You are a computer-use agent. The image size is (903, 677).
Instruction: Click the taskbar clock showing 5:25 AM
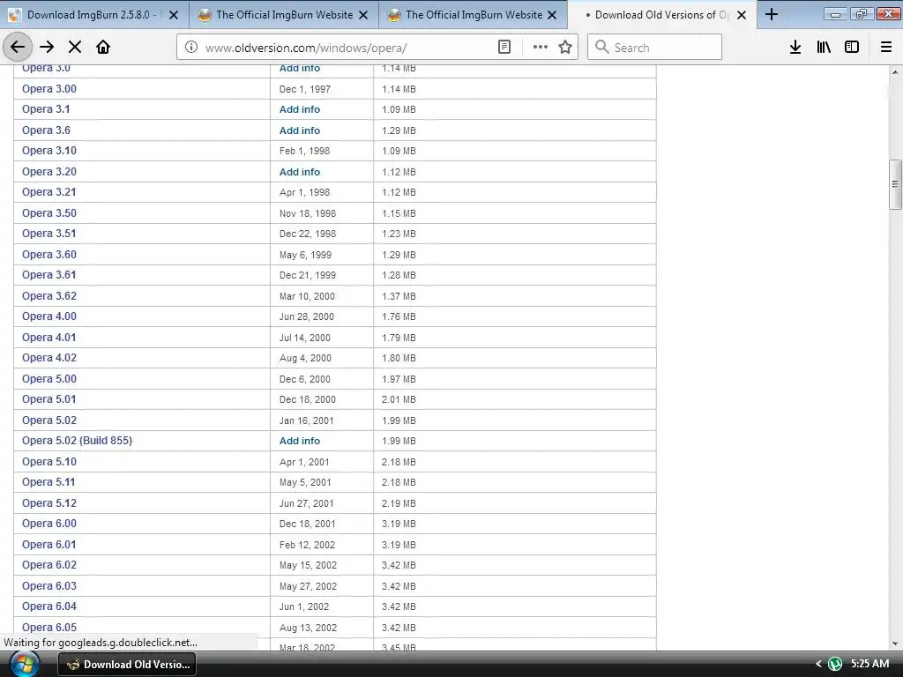[869, 664]
